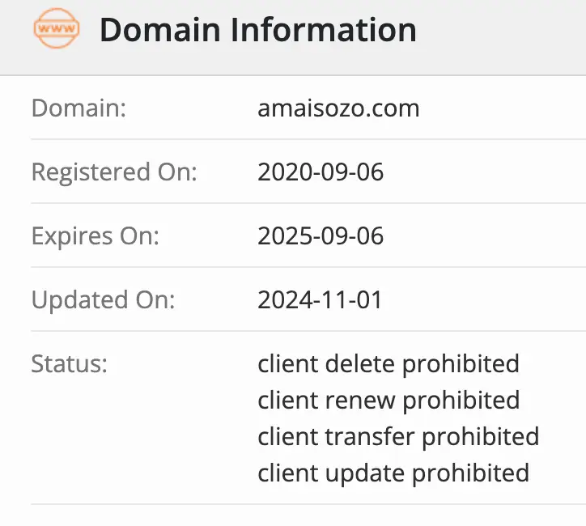Click the Domain: field label

79,108
